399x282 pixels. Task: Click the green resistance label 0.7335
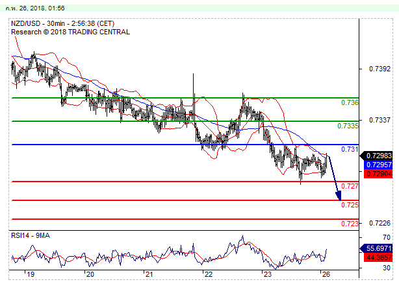tap(348, 126)
